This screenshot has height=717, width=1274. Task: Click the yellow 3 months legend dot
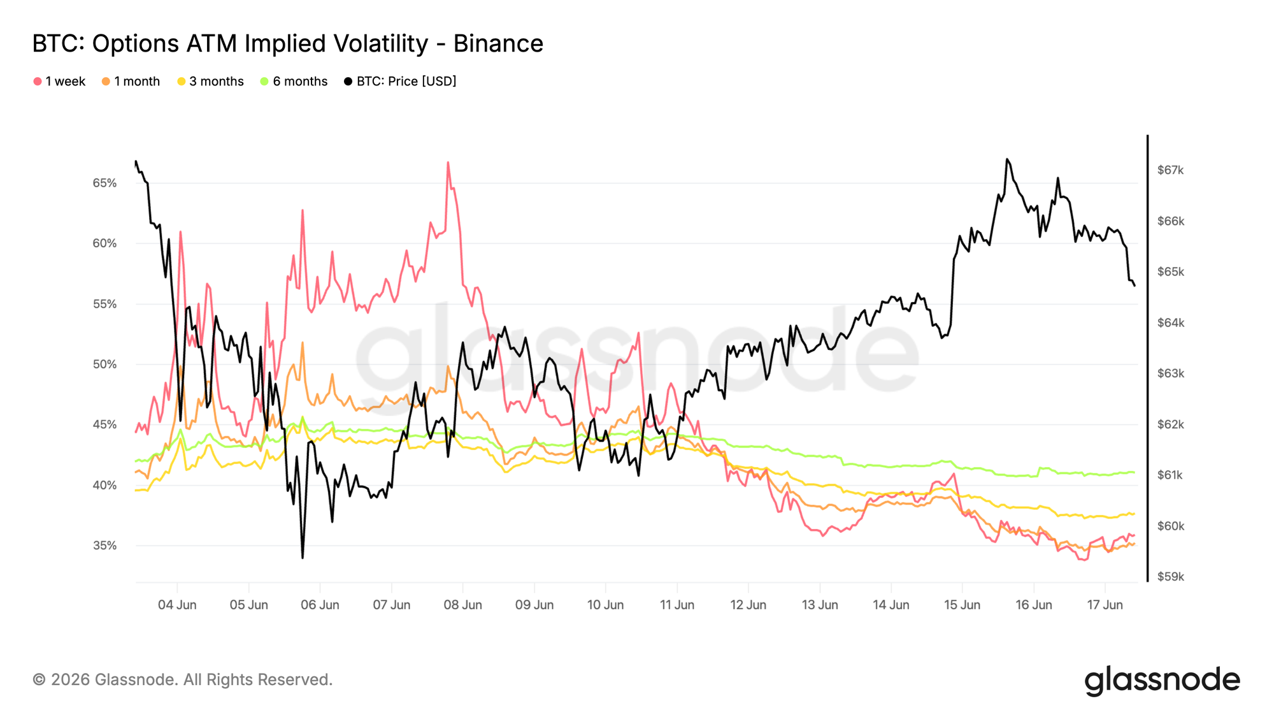[x=182, y=82]
